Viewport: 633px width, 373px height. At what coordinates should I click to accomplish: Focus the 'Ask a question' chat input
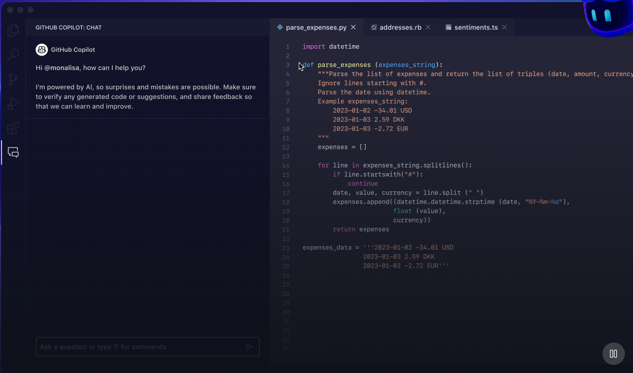[147, 347]
